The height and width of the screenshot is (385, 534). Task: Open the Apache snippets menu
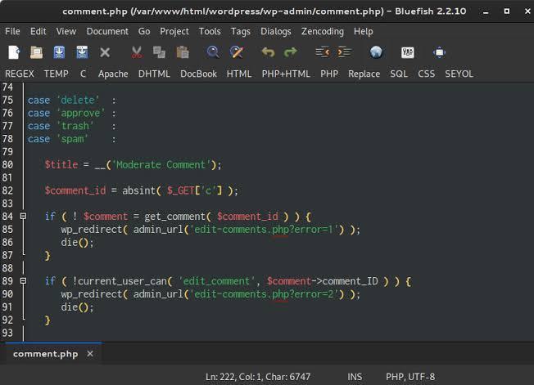[x=113, y=74]
